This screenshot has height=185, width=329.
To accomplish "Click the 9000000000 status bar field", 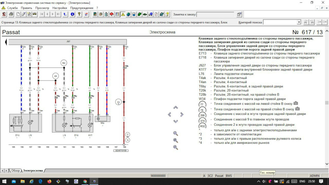I will click(x=158, y=176).
